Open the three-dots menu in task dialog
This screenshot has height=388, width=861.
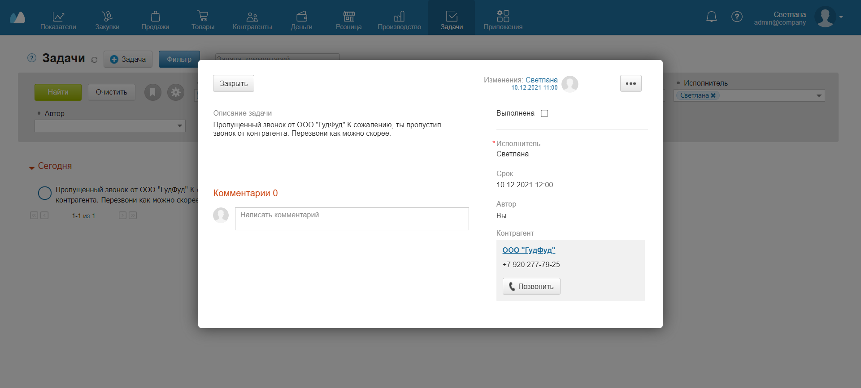pos(631,84)
